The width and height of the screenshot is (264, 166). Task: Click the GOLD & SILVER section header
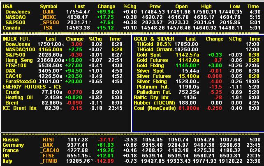pos(154,39)
